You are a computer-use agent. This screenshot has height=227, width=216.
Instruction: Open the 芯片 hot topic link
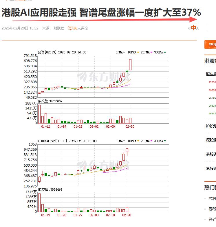click(212, 198)
